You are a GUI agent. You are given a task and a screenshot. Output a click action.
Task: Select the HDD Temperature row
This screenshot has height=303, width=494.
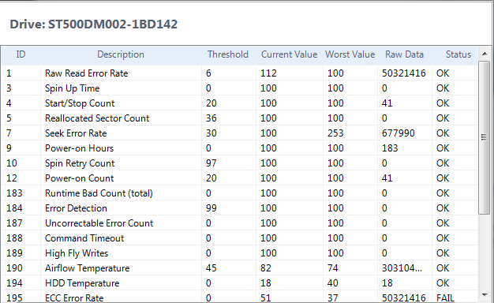point(239,283)
